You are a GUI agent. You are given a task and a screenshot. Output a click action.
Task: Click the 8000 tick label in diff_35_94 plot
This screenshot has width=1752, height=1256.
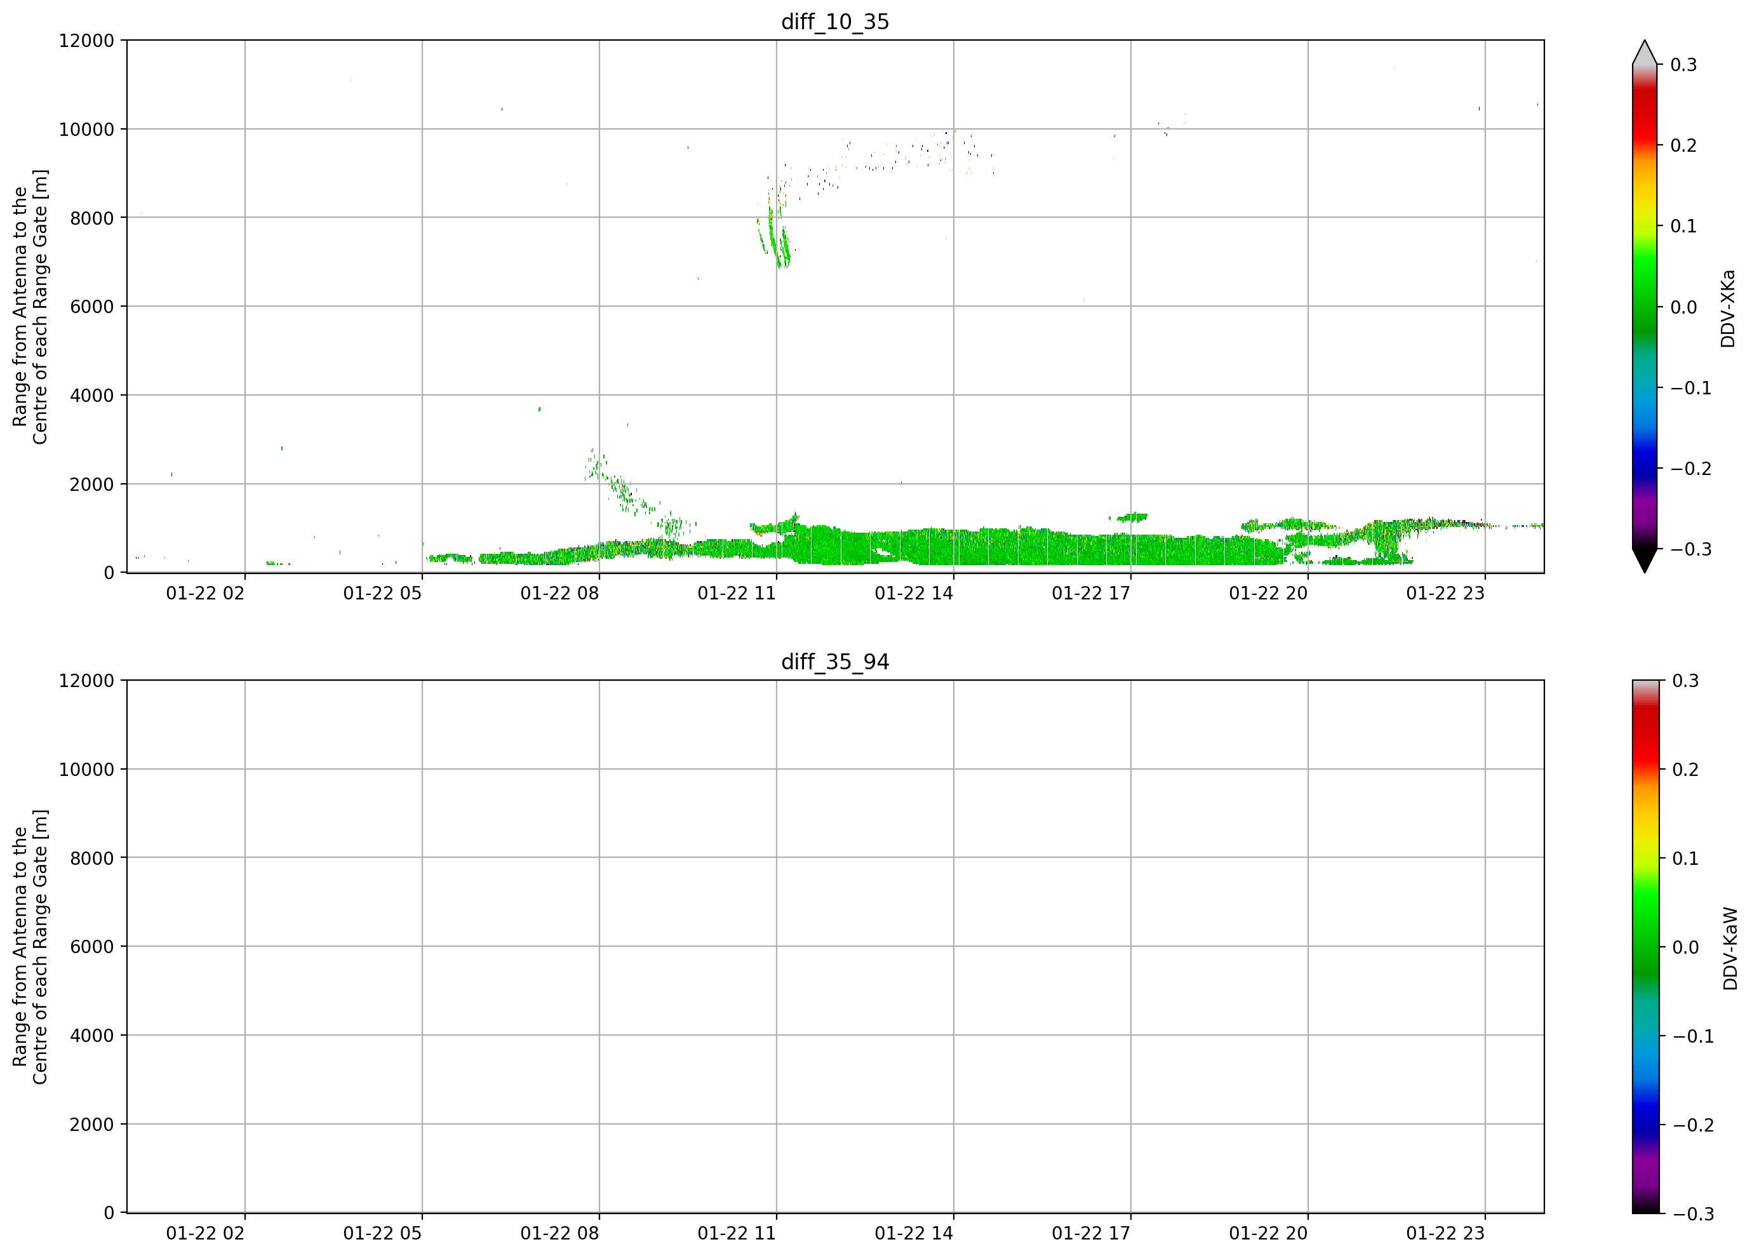(x=92, y=858)
